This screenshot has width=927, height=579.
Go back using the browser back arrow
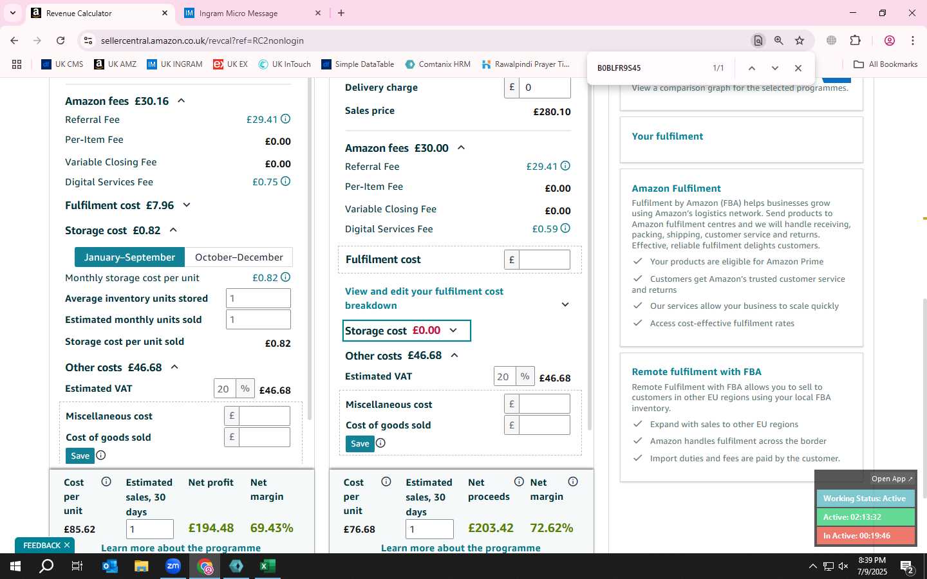point(14,41)
